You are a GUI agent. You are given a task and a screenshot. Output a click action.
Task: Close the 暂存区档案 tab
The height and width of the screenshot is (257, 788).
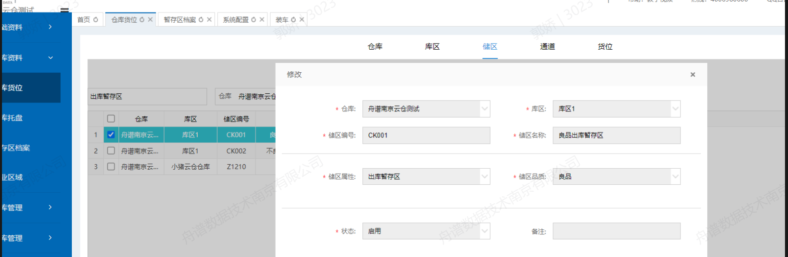(209, 20)
